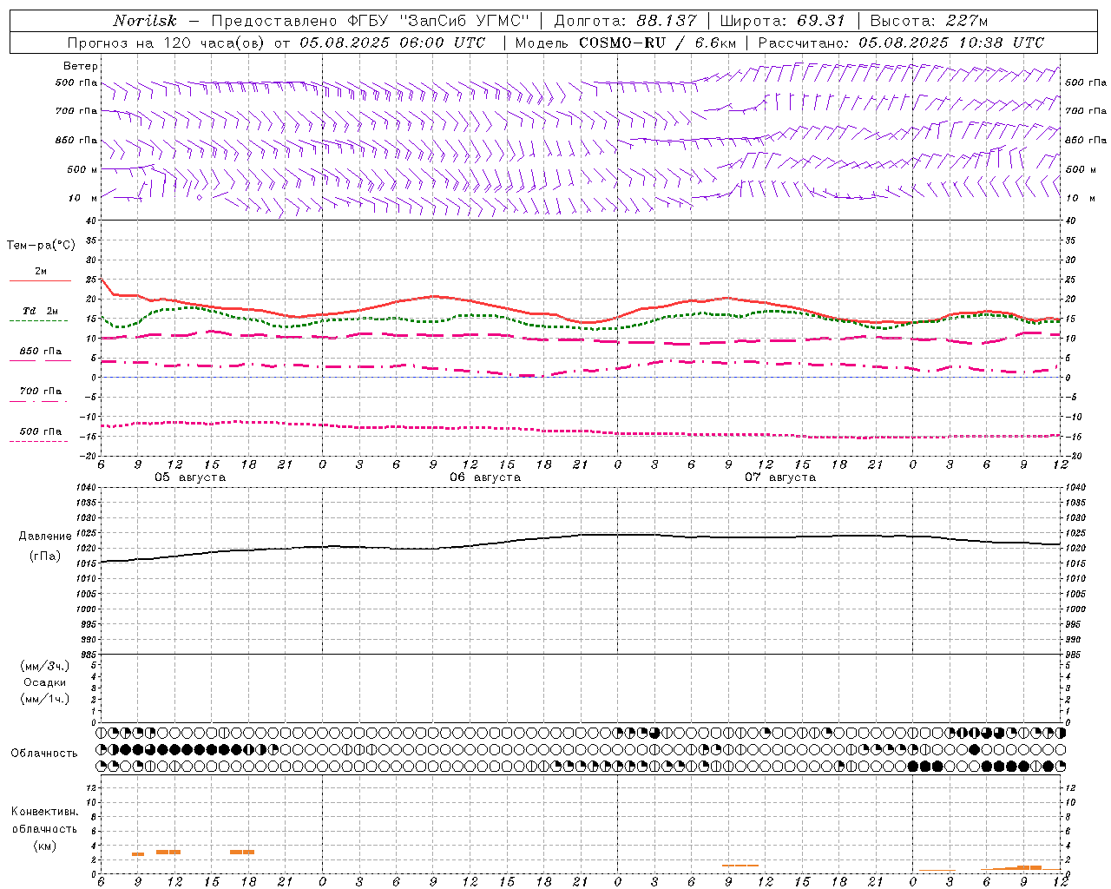
Task: Click the red 2м temperature curve
Action: [x=434, y=297]
